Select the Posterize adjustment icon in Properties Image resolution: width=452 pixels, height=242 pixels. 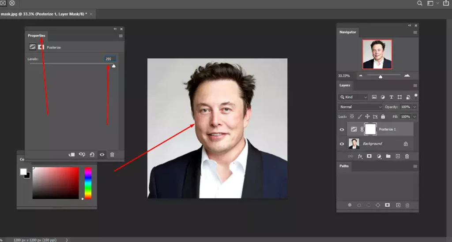coord(32,47)
